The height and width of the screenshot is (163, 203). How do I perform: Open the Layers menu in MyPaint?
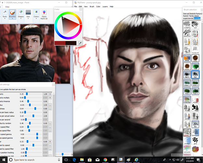pyautogui.click(x=105, y=7)
